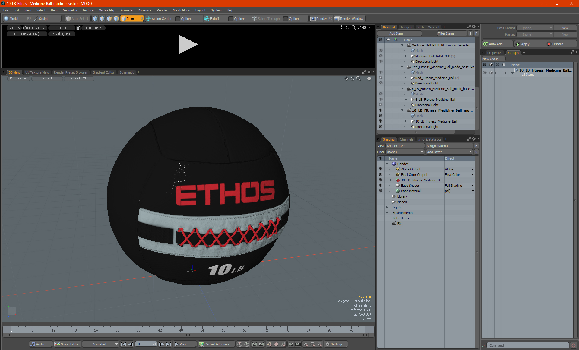
Task: Open the Geometry menu
Action: click(x=70, y=10)
